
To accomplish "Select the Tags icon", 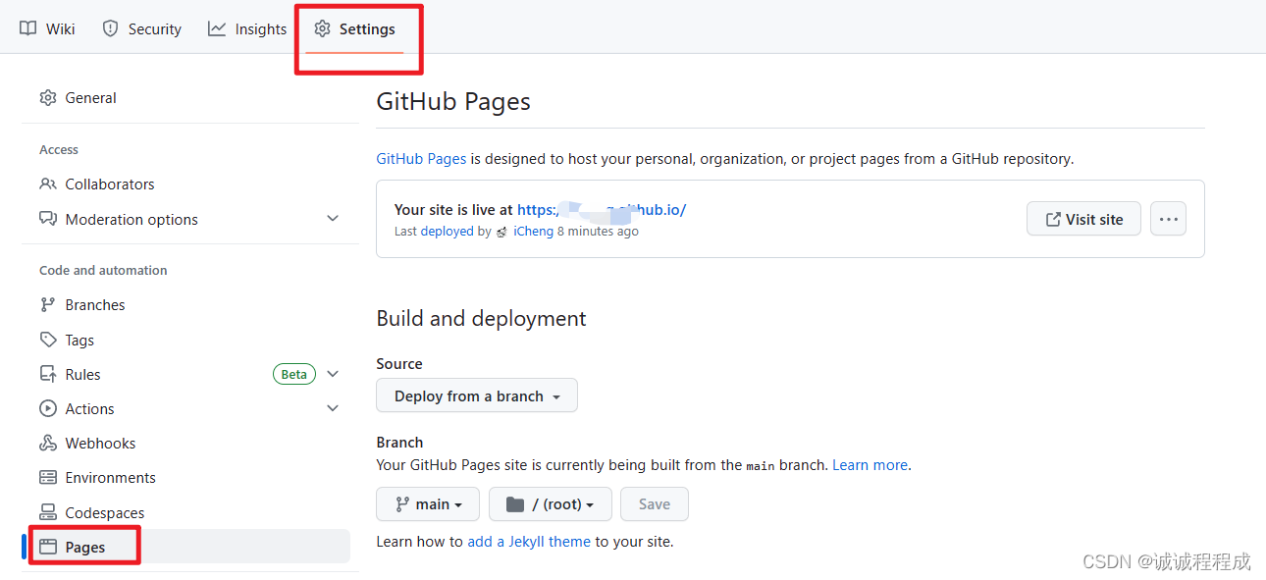I will [x=47, y=339].
